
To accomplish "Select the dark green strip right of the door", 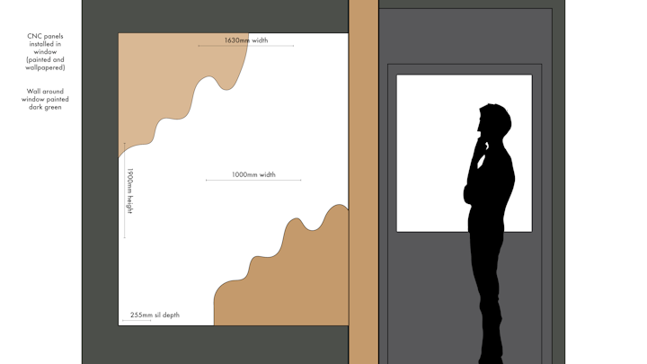I will (558, 180).
